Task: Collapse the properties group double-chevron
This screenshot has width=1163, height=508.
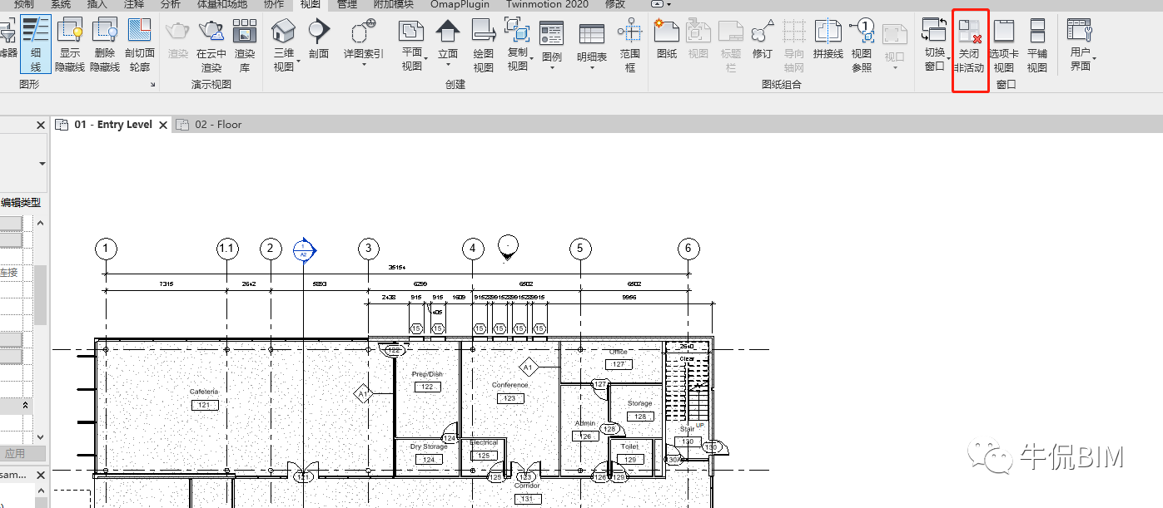Action: pos(25,405)
